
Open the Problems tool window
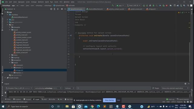17,99
